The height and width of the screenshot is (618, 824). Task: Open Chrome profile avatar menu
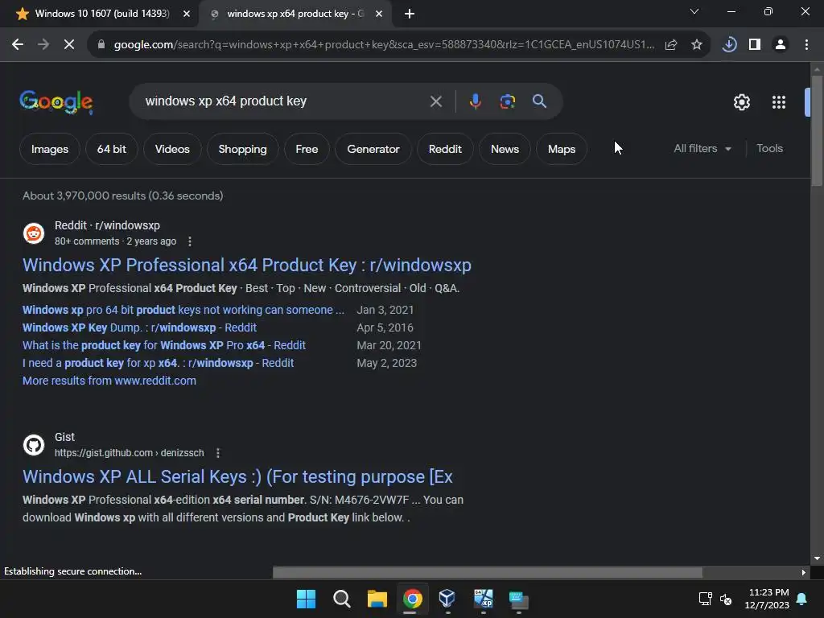pos(781,45)
